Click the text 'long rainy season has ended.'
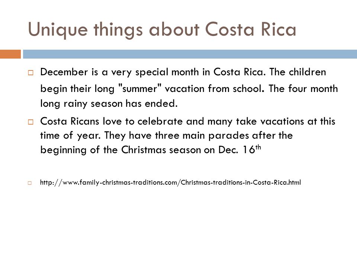The image size is (357, 267). tap(109, 104)
